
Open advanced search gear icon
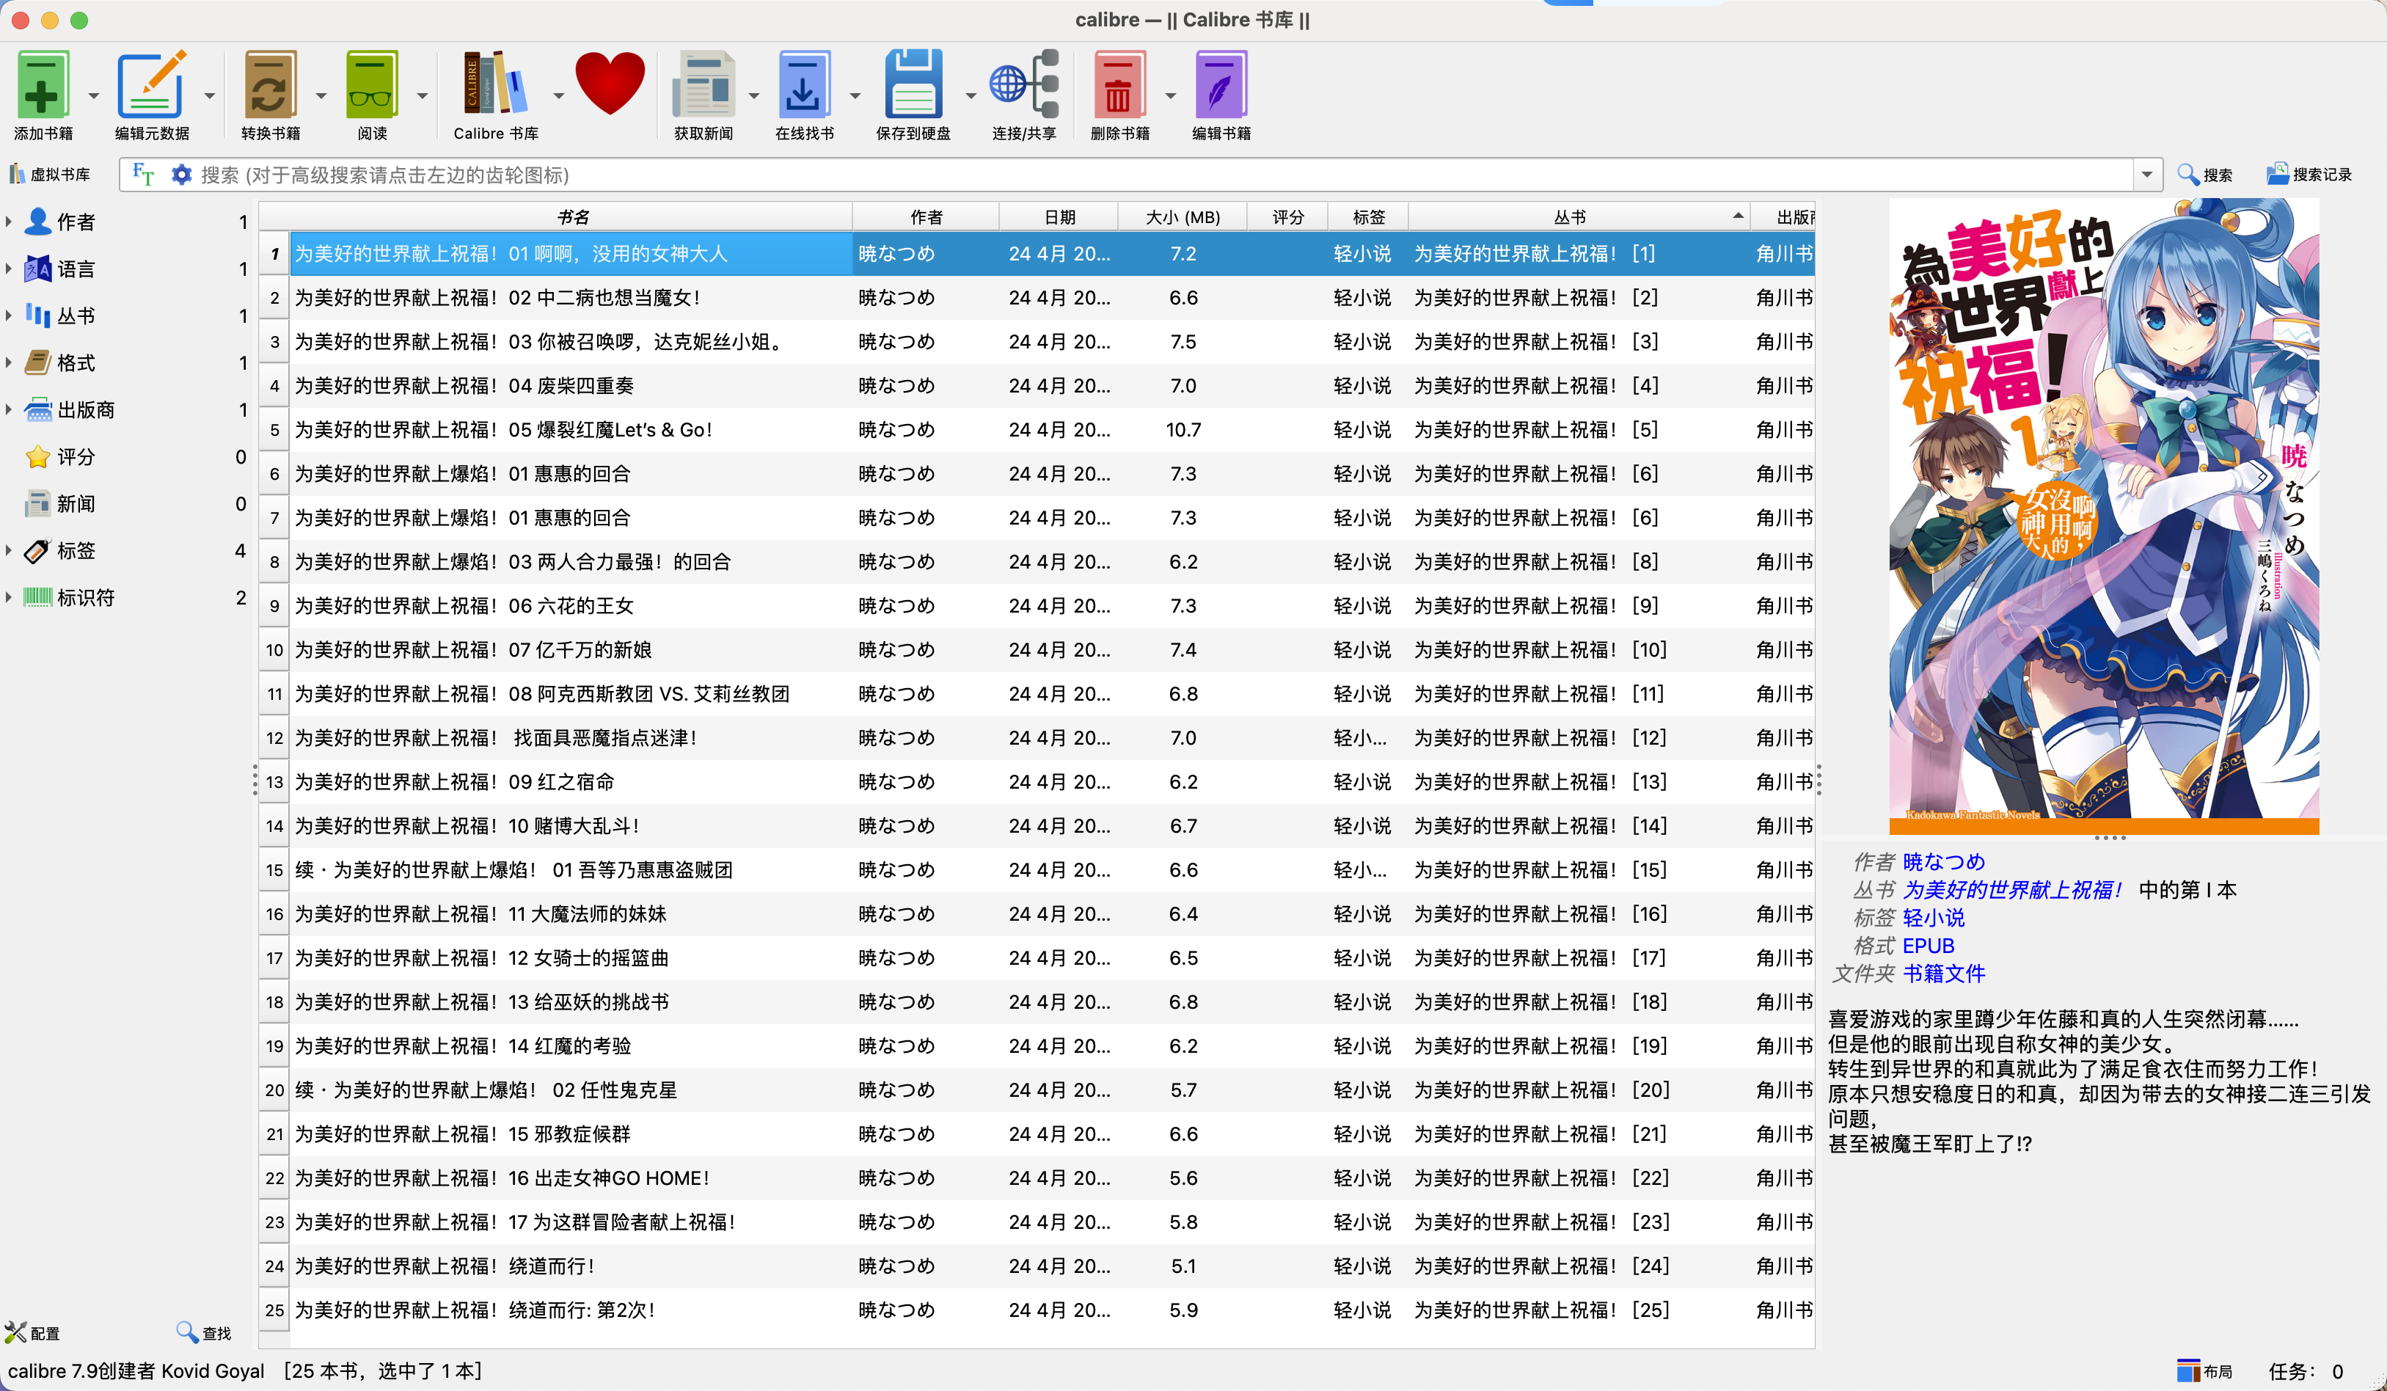(181, 175)
